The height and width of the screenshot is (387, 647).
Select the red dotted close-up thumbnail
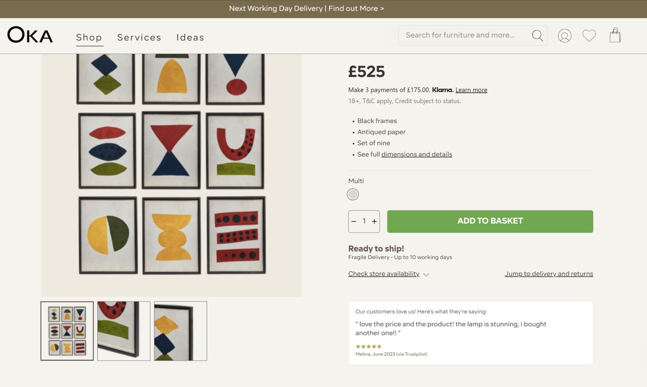[124, 331]
